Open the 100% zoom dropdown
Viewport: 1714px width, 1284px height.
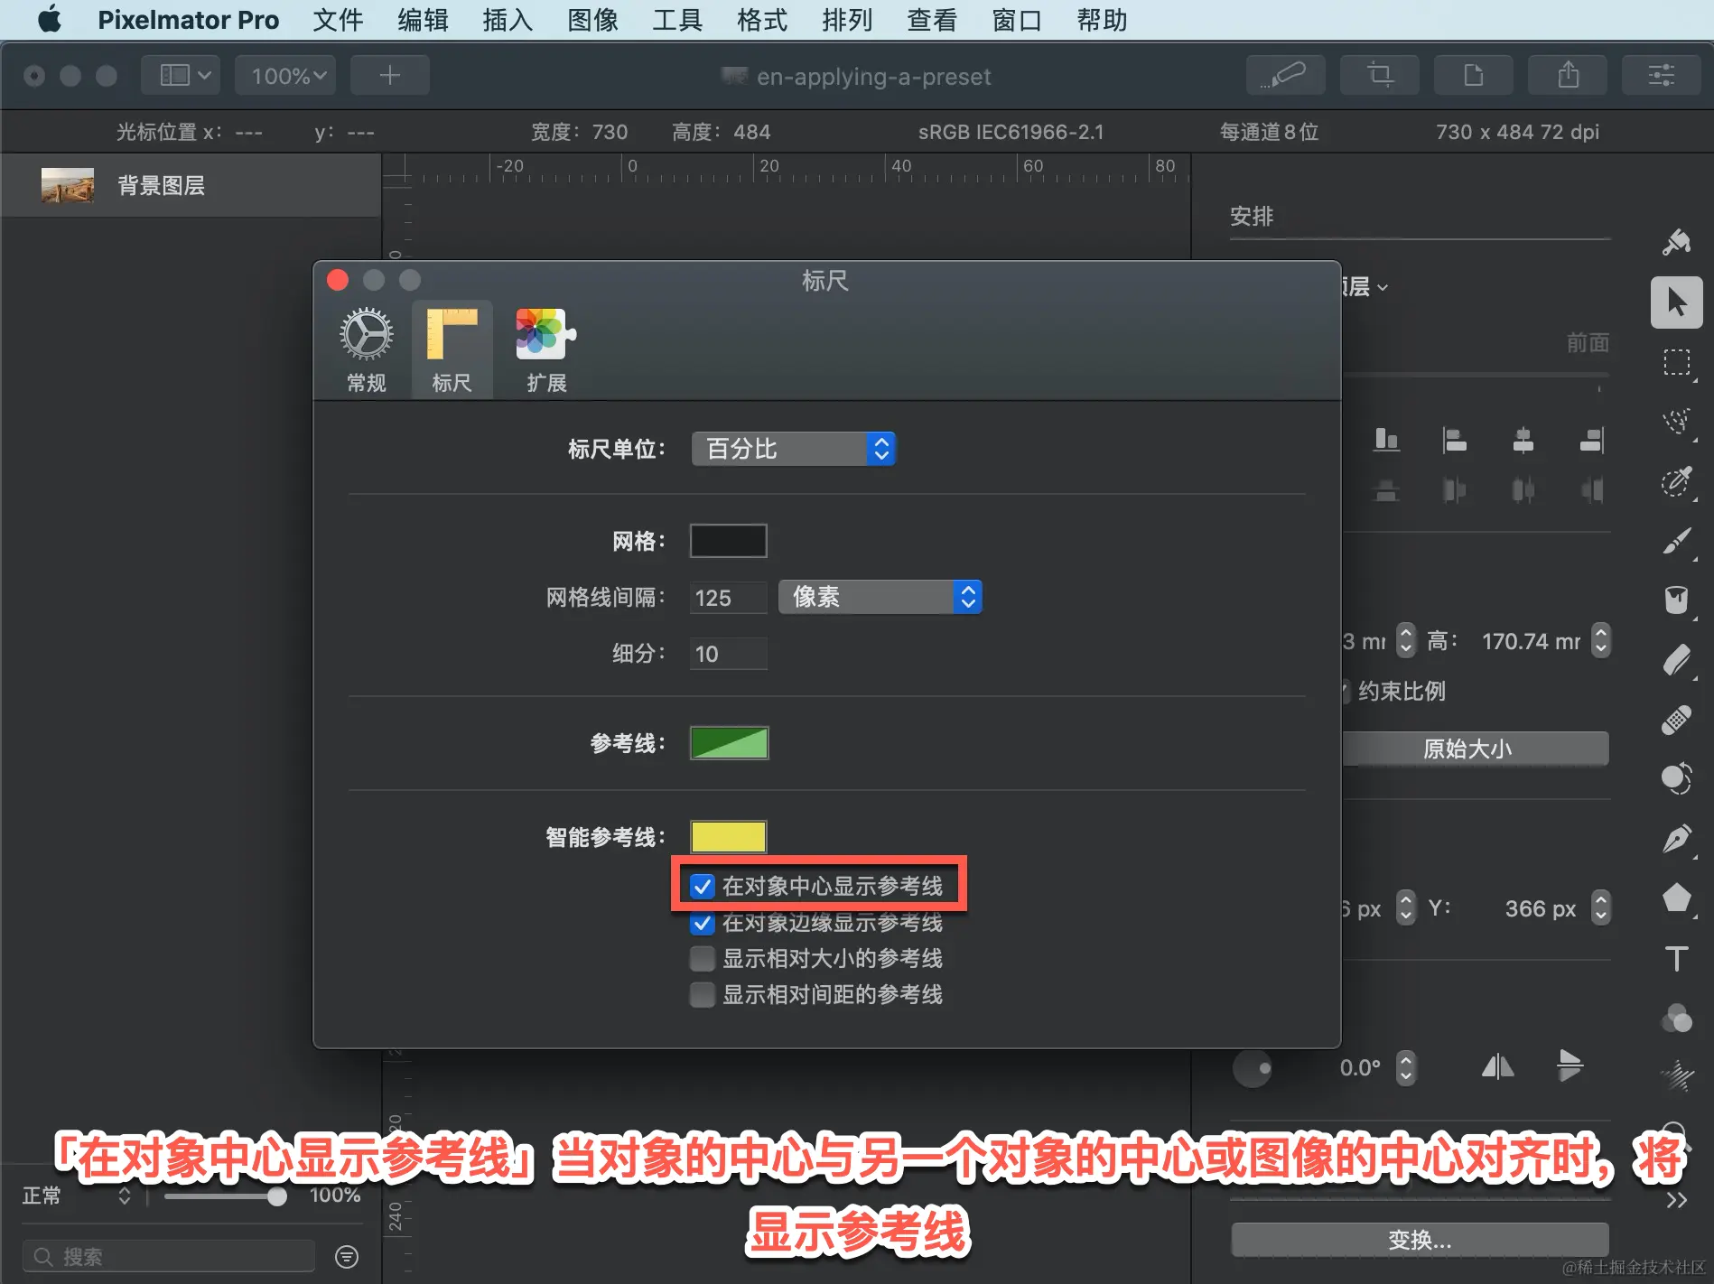click(x=285, y=75)
